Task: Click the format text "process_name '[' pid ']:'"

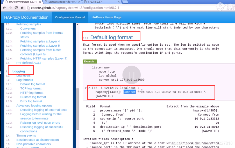Action: coord(122,110)
